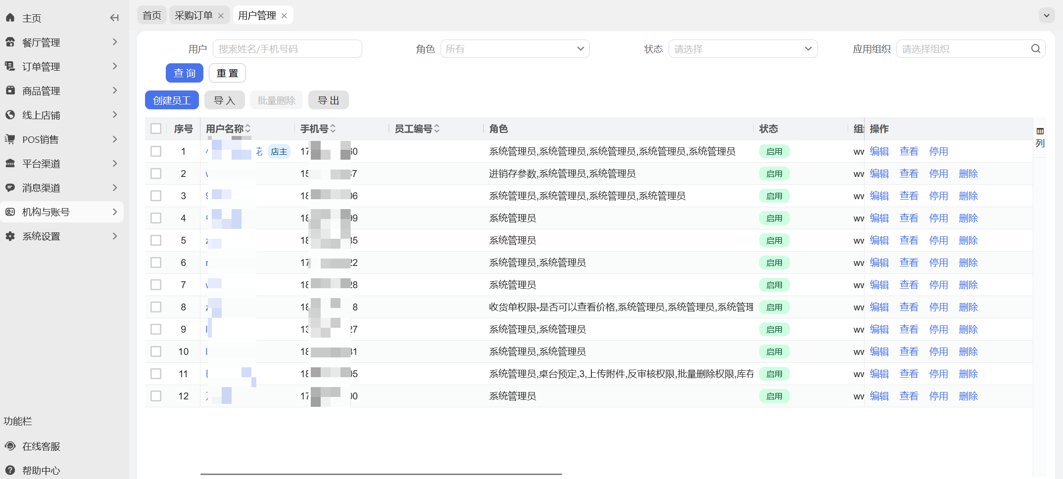Viewport: 1063px width, 479px height.
Task: Toggle the select-all checkbox in table header
Action: 156,129
